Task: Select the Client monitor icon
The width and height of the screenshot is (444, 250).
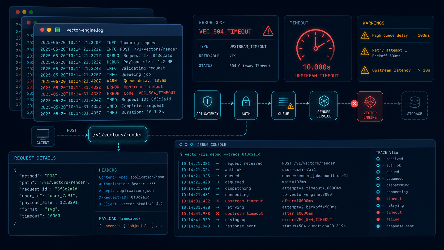Action: click(43, 134)
